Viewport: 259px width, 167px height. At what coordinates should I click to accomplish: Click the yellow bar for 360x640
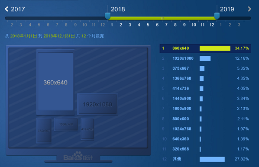point(215,48)
